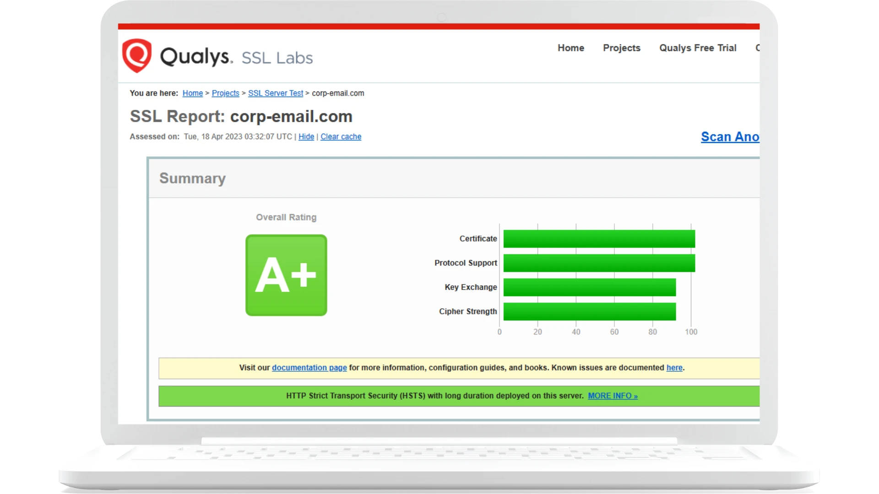Click the known issues 'here' link
Viewport: 879px width, 494px height.
pyautogui.click(x=674, y=368)
